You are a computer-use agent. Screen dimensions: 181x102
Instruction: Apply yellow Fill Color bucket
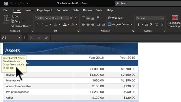tap(65, 24)
